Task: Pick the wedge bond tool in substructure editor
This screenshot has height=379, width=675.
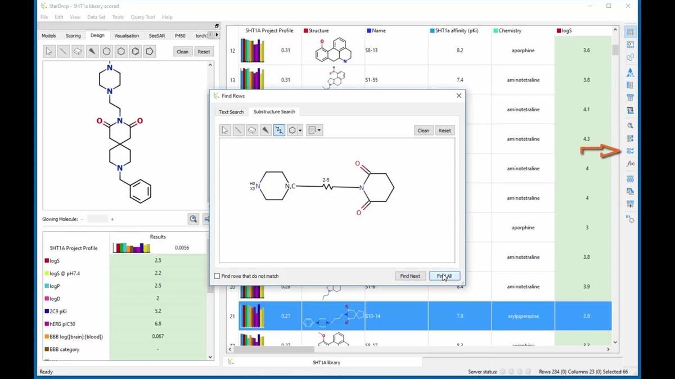Action: click(265, 130)
